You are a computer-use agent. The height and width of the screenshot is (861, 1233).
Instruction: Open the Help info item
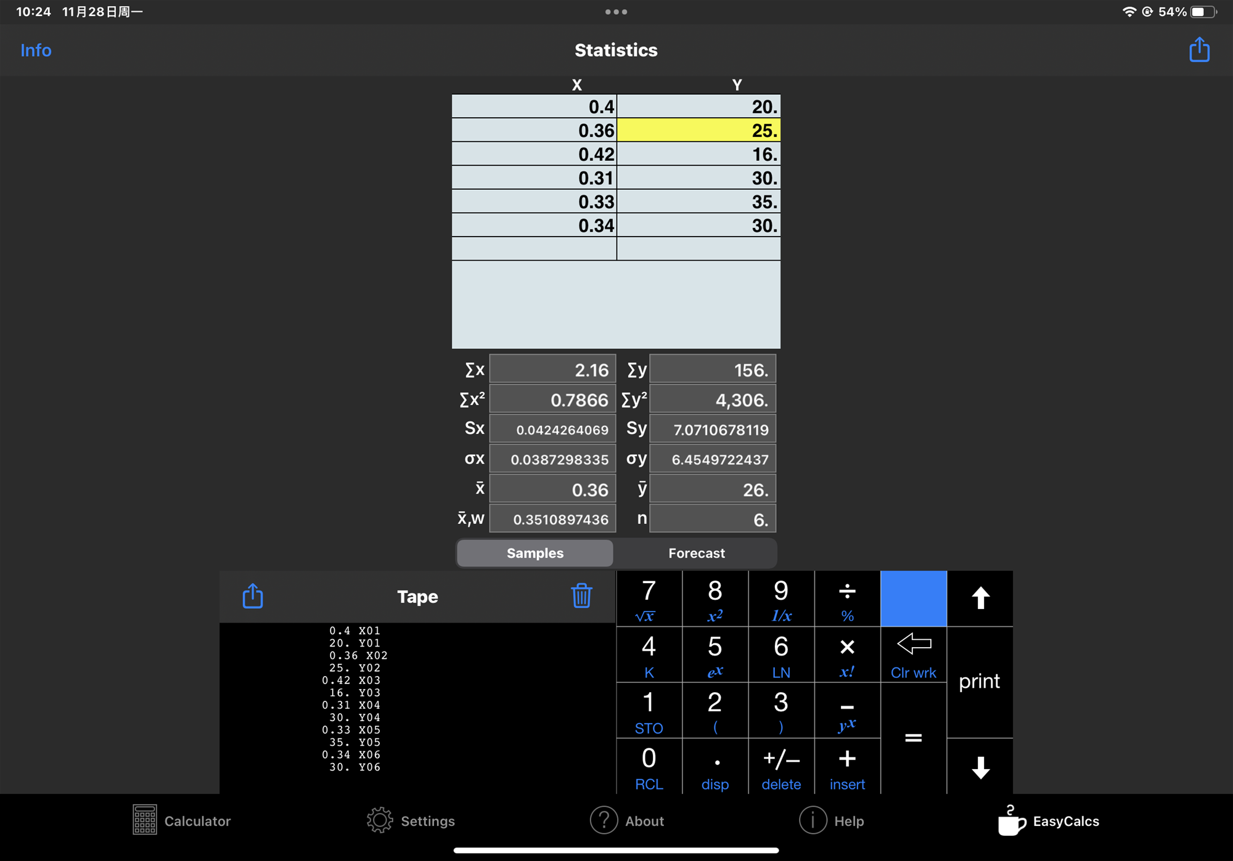coord(832,820)
